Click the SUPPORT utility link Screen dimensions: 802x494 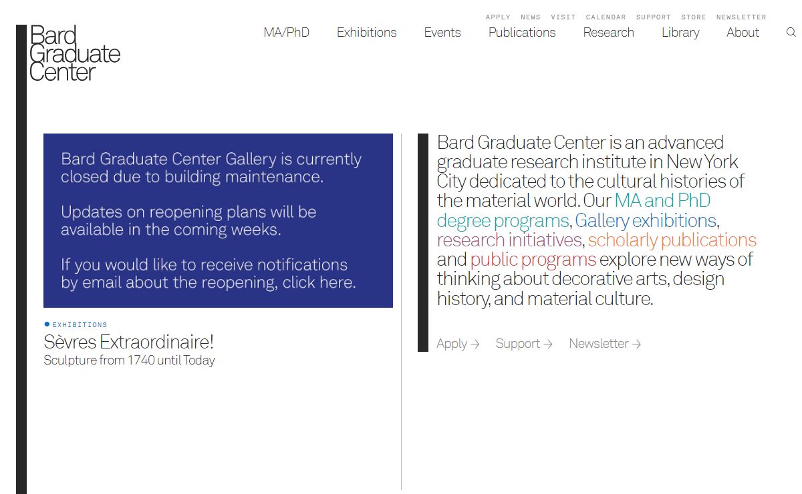(x=654, y=17)
